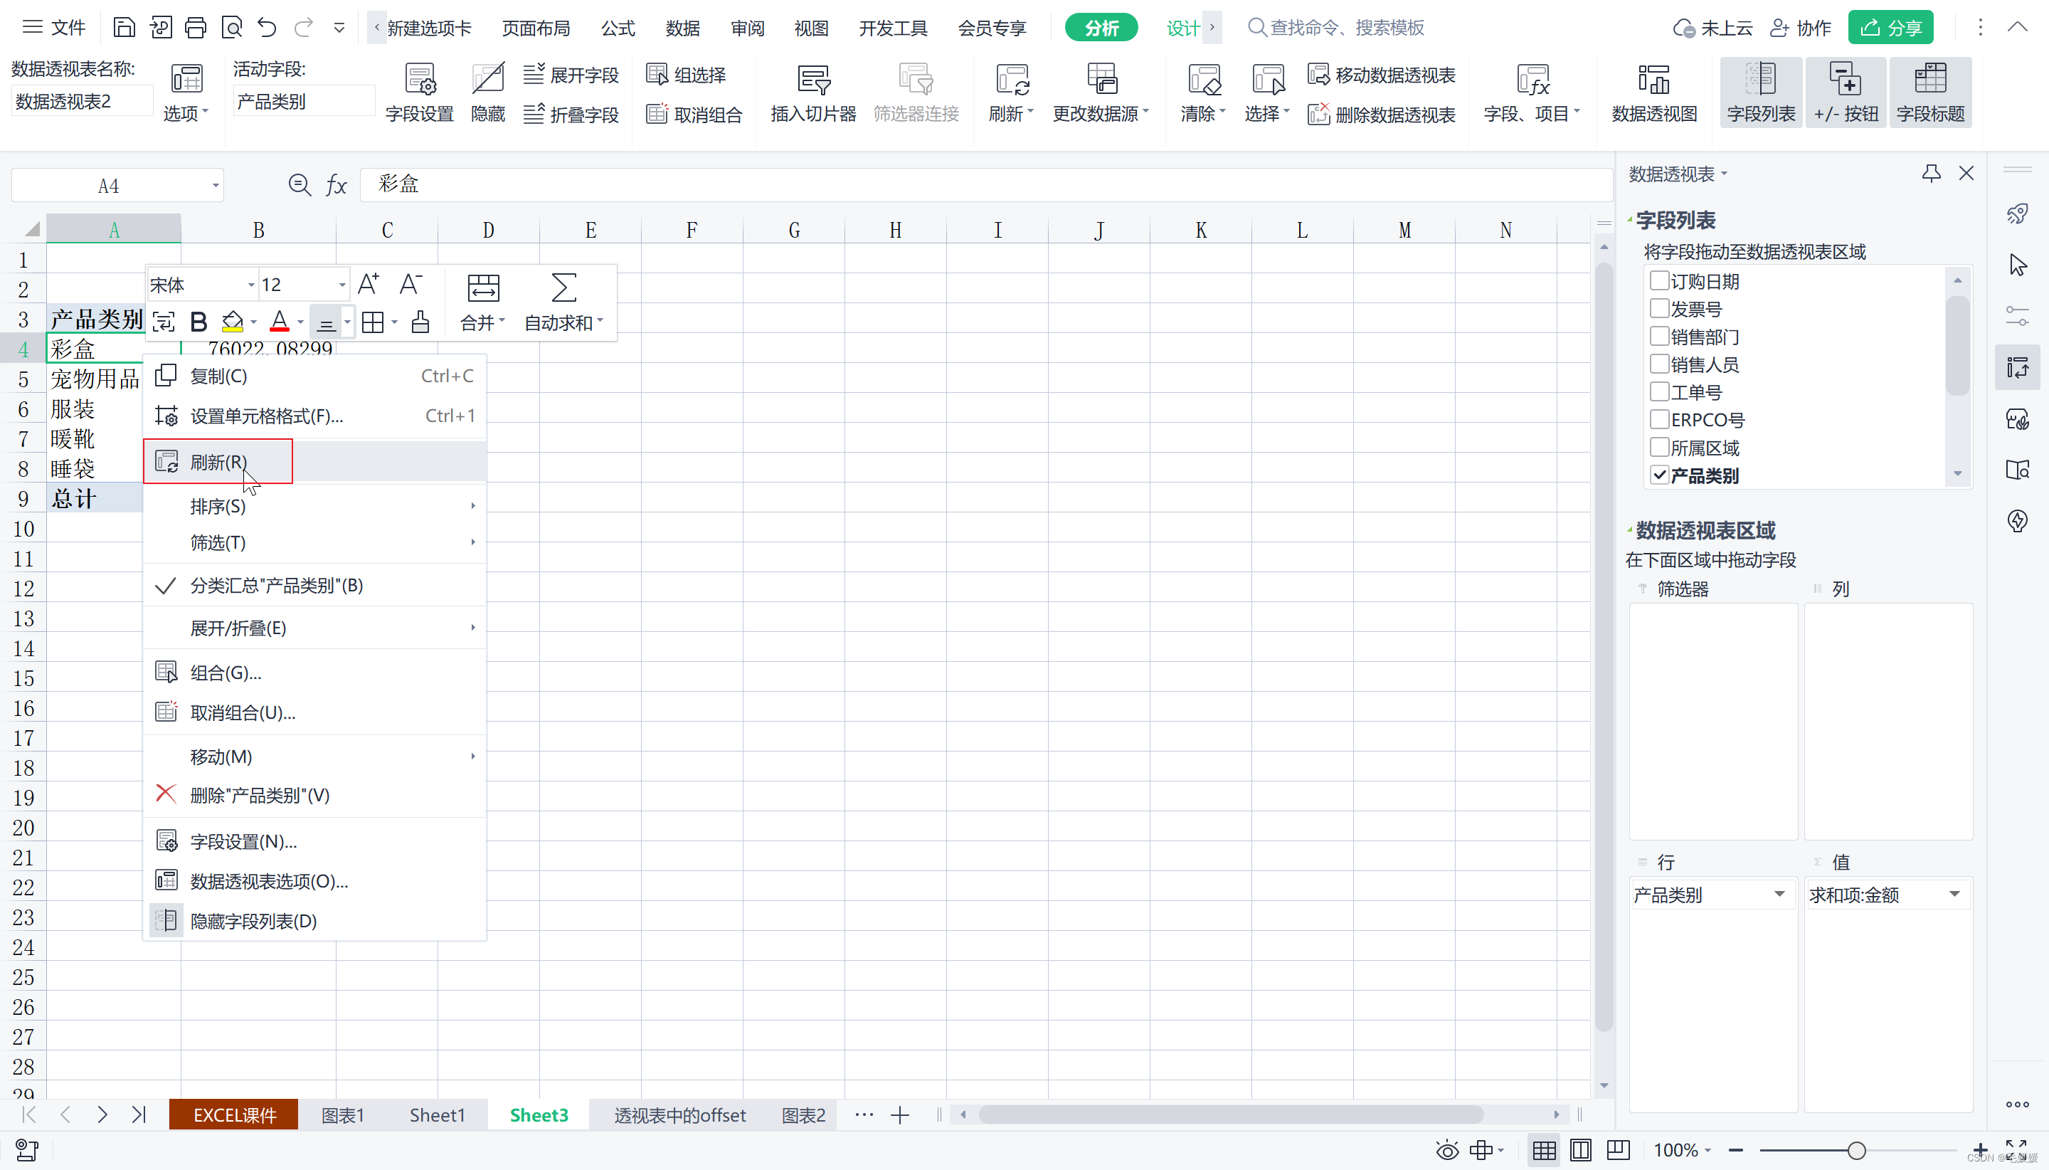Click the format painter icon in mini toolbar

tap(420, 322)
